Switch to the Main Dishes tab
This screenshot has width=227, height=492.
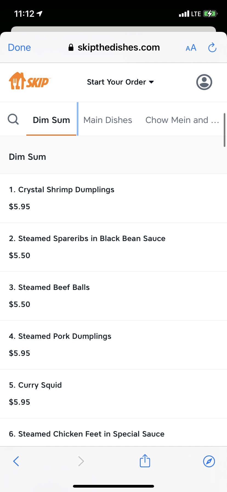(x=108, y=120)
